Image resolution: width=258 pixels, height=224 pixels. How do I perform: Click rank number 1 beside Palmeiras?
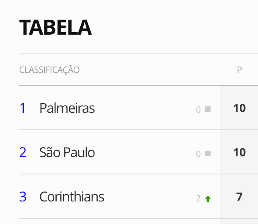click(23, 108)
